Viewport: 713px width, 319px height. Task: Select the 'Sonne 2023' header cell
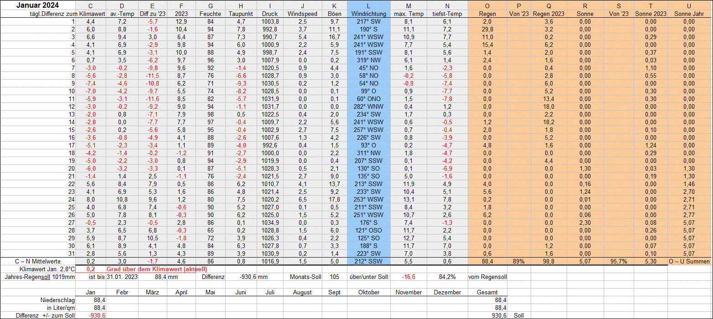pos(651,14)
